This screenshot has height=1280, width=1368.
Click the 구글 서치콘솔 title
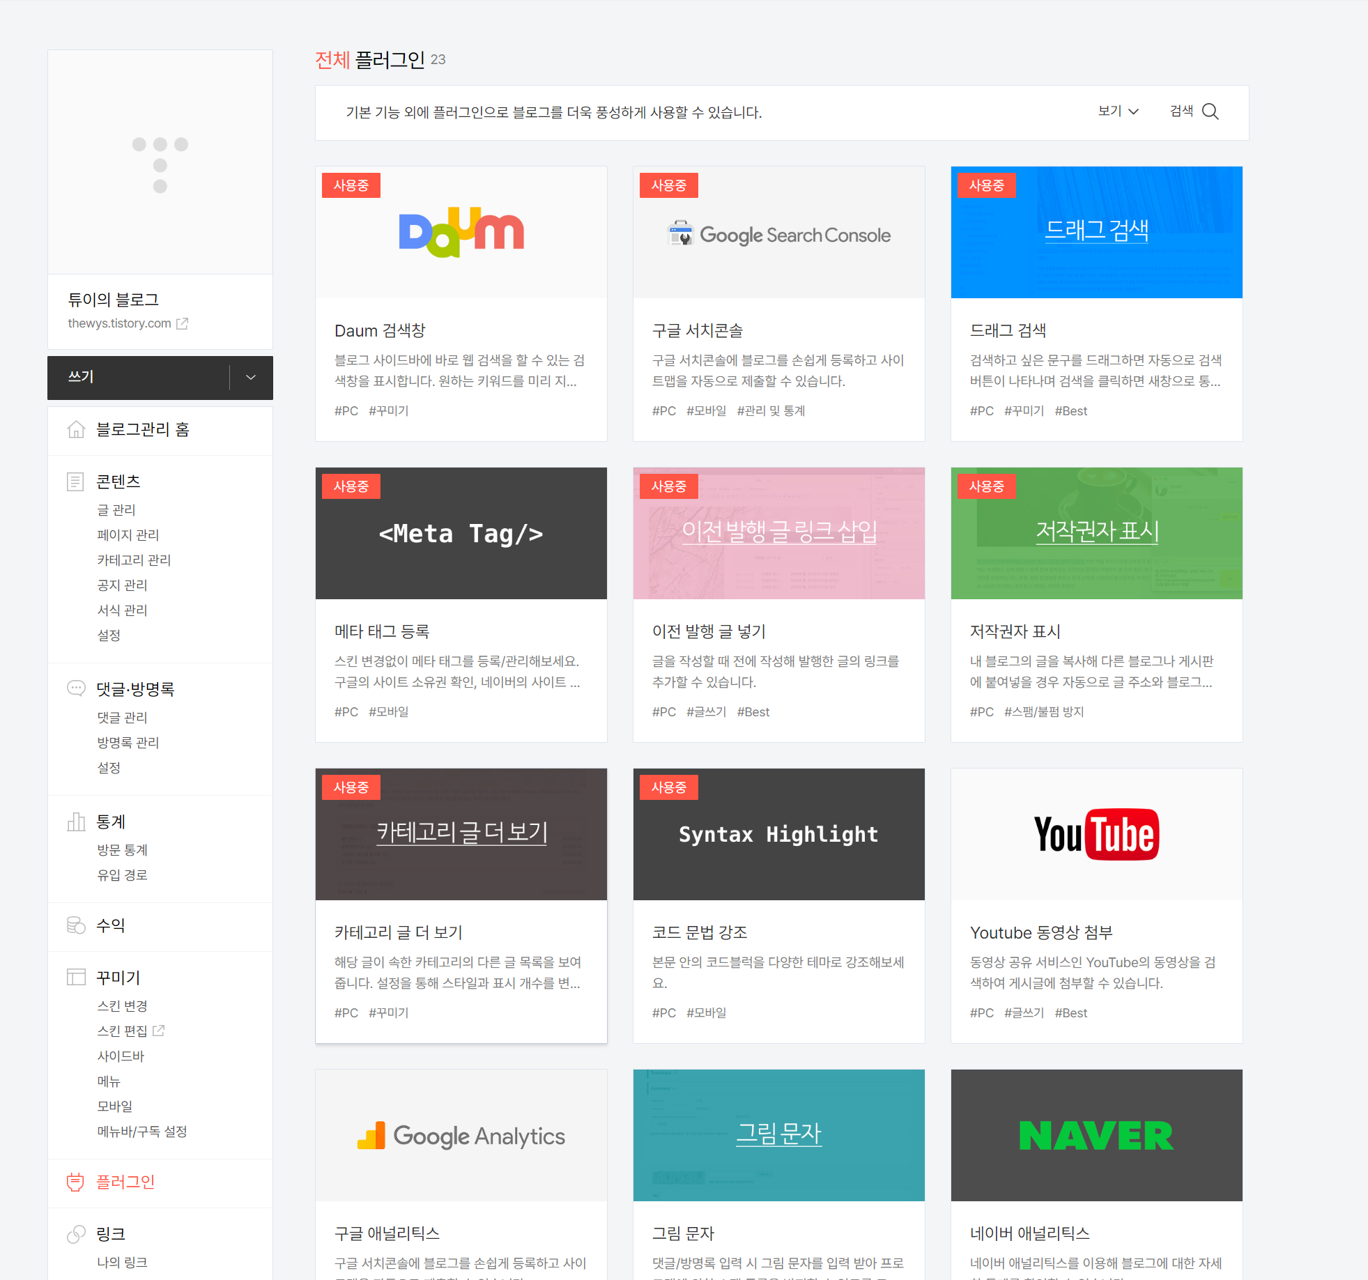pyautogui.click(x=698, y=330)
